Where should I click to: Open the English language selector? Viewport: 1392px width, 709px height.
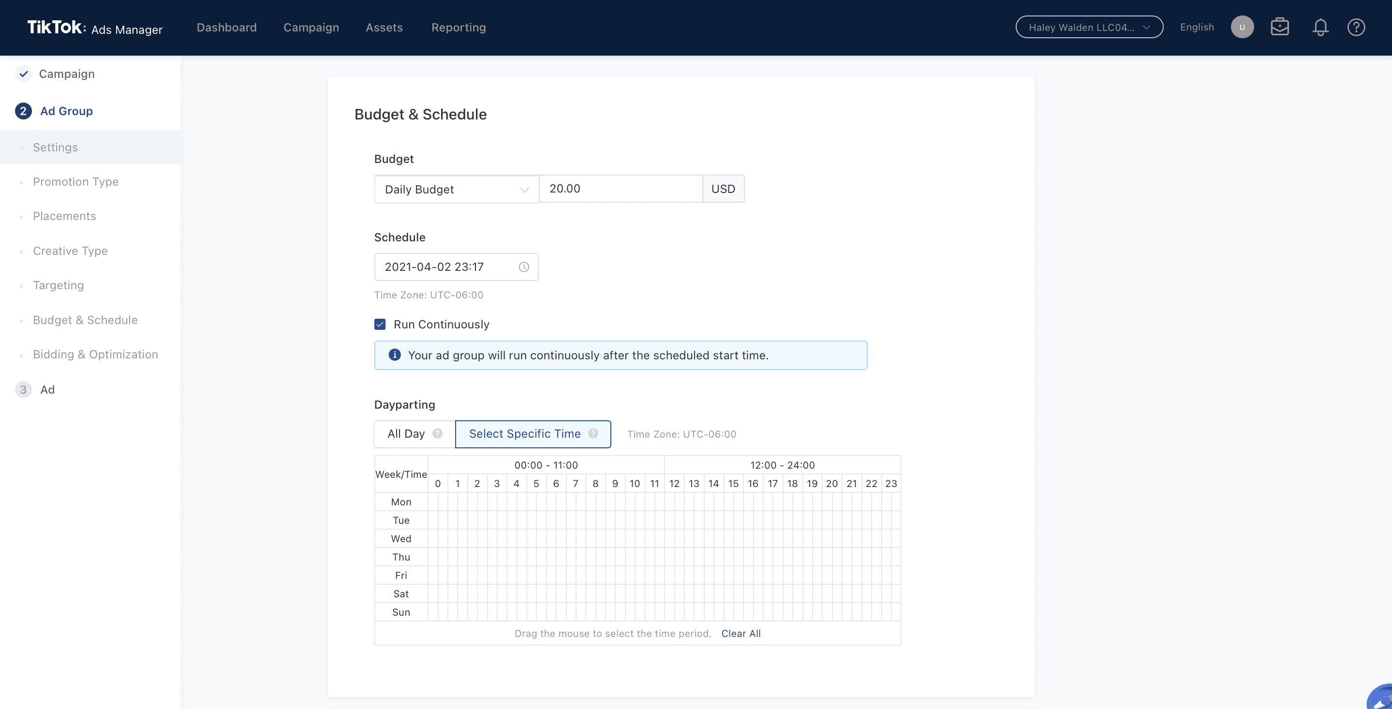[1197, 27]
